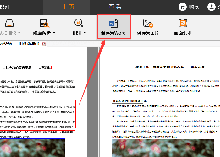This screenshot has height=157, width=220.
Task: Open the user account avatar icon
Action: pos(212,7)
